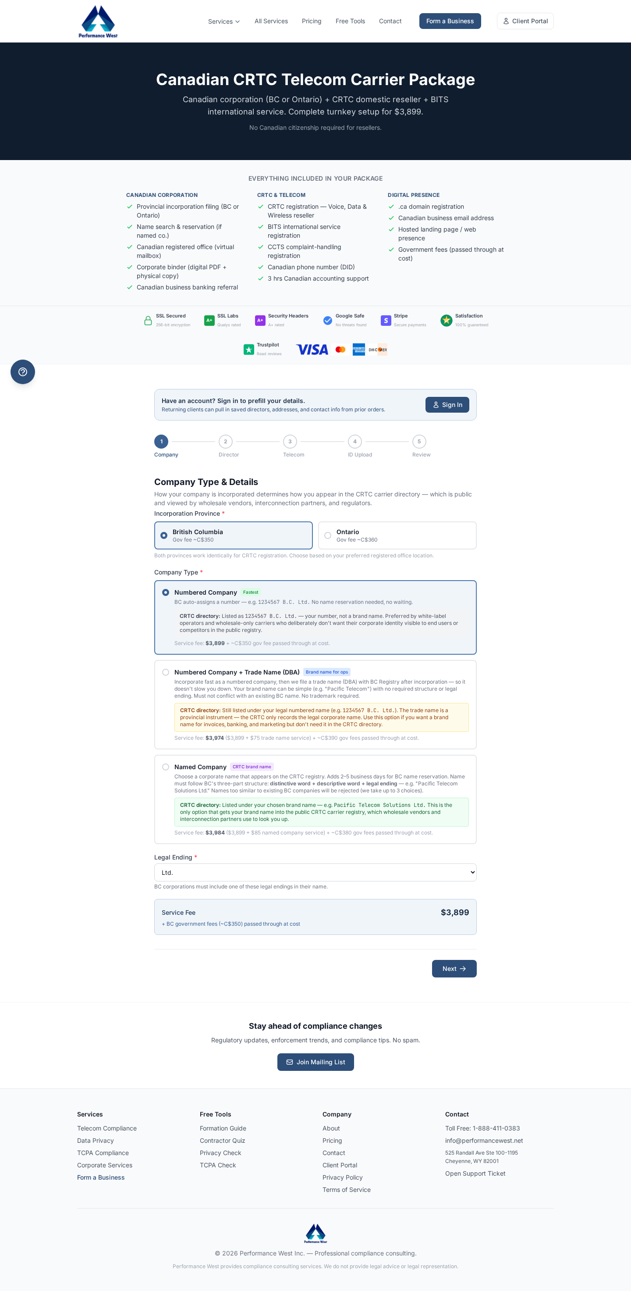
Task: Select Numbered Company + Trade Name option
Action: click(x=166, y=672)
